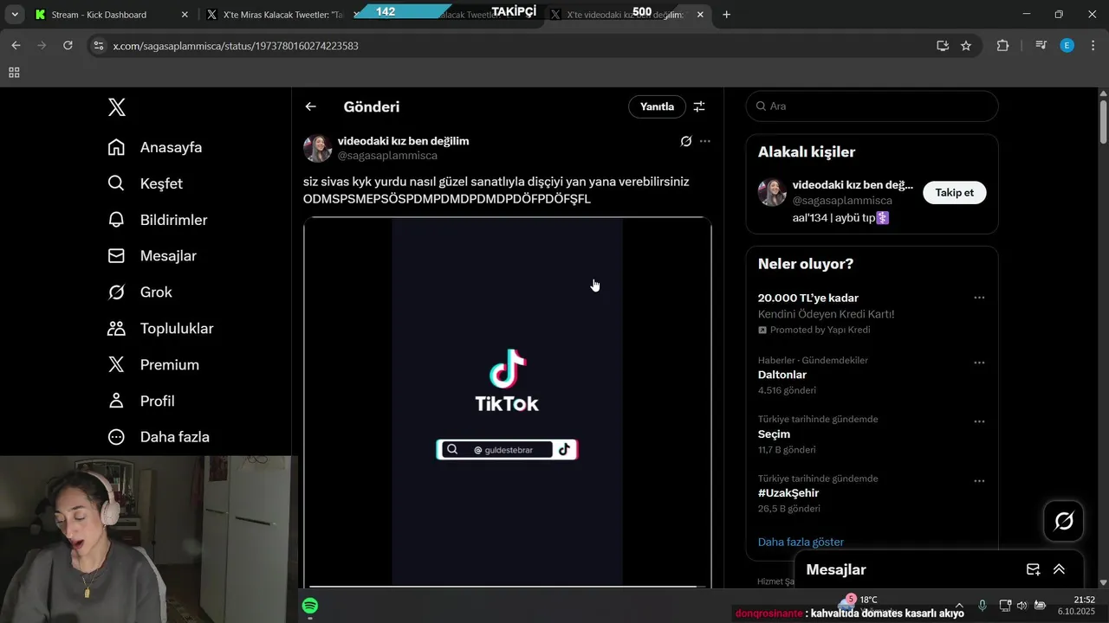This screenshot has width=1109, height=623.
Task: Open volume control in tray
Action: coord(1021,606)
